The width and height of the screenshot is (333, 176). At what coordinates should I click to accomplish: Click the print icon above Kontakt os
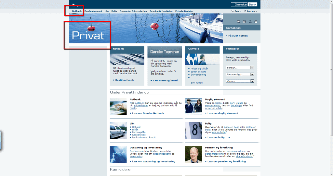pyautogui.click(x=256, y=22)
